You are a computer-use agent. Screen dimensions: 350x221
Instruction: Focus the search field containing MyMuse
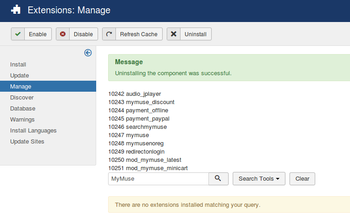(x=158, y=179)
